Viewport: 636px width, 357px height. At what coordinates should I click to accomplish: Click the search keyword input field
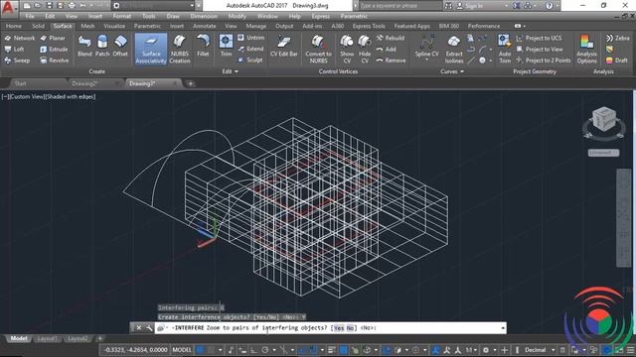point(400,6)
